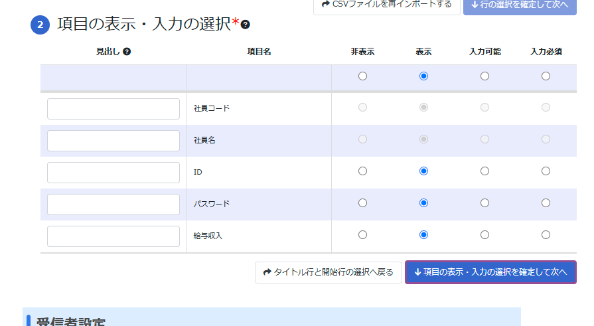594x326 pixels.
Task: Set 給与収入 row to 入力可能
Action: (484, 234)
